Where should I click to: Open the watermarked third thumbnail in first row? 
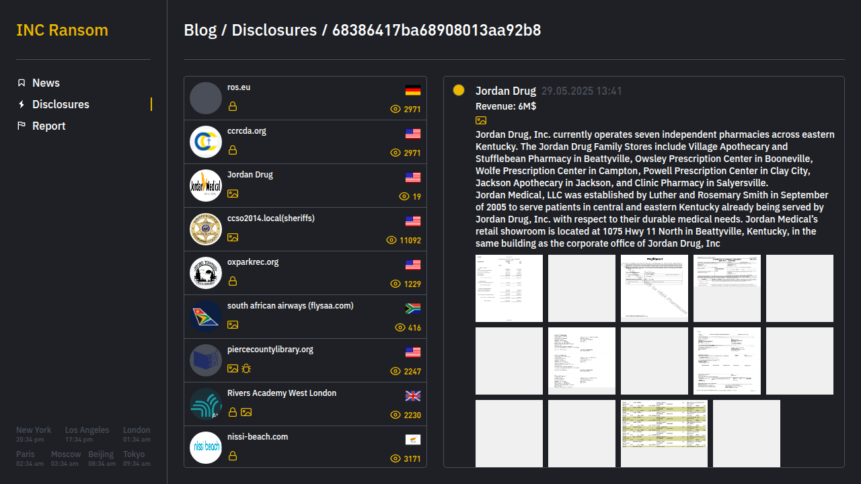pos(654,288)
